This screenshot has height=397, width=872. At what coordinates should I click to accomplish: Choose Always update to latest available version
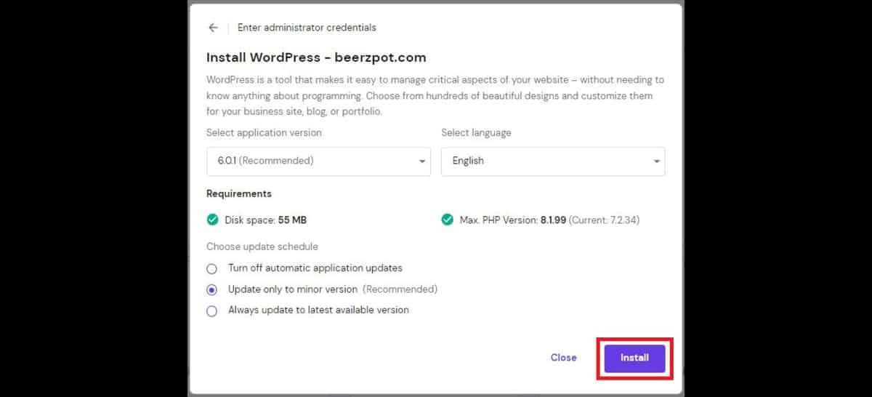(x=212, y=311)
